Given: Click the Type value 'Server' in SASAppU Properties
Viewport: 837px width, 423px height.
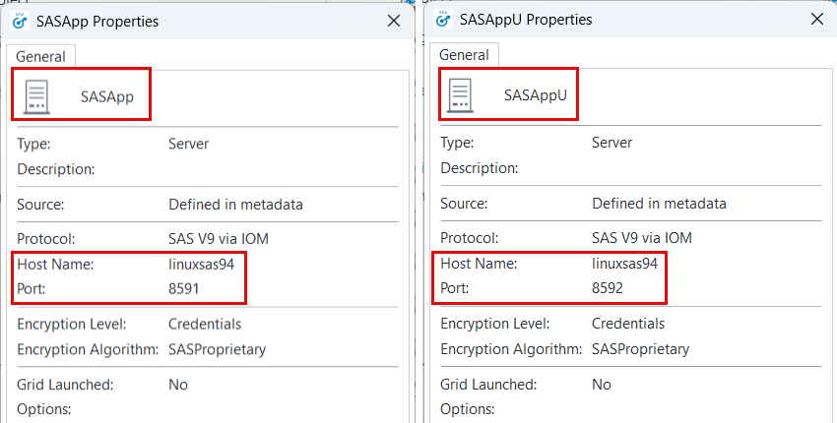Looking at the screenshot, I should tap(612, 143).
